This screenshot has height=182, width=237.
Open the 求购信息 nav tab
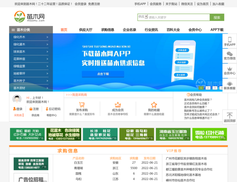point(108,30)
